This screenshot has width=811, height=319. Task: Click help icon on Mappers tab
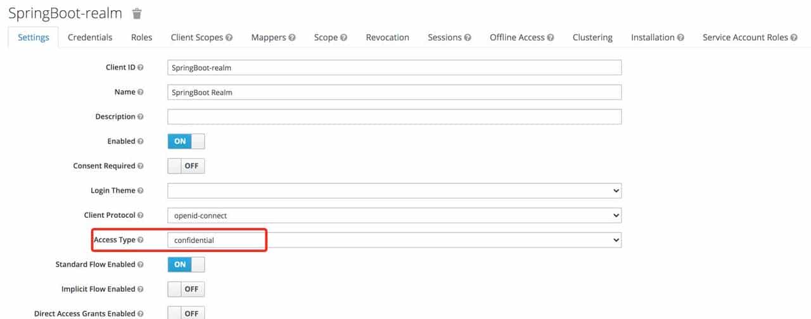[292, 38]
